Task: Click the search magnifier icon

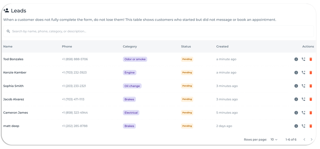Action: pyautogui.click(x=8, y=32)
